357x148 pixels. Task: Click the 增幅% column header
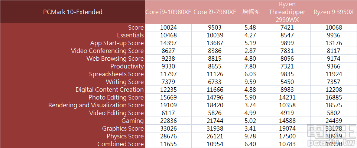click(x=251, y=12)
